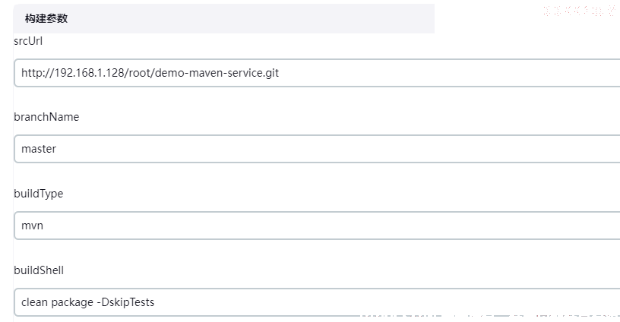Screen dimensions: 620x322
Task: Place cursor in 'clean package -DskipTests' text
Action: 88,302
